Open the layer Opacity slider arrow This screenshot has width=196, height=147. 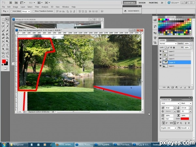point(191,43)
